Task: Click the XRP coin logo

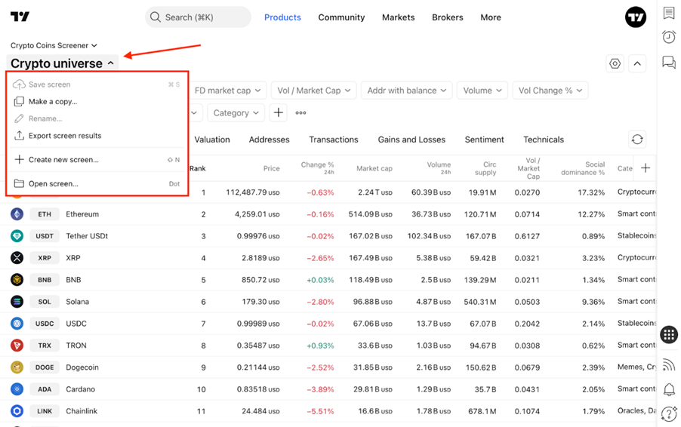Action: 17,258
